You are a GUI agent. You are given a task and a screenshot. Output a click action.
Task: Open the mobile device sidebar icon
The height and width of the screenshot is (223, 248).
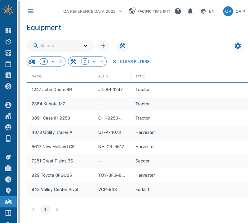point(8,139)
